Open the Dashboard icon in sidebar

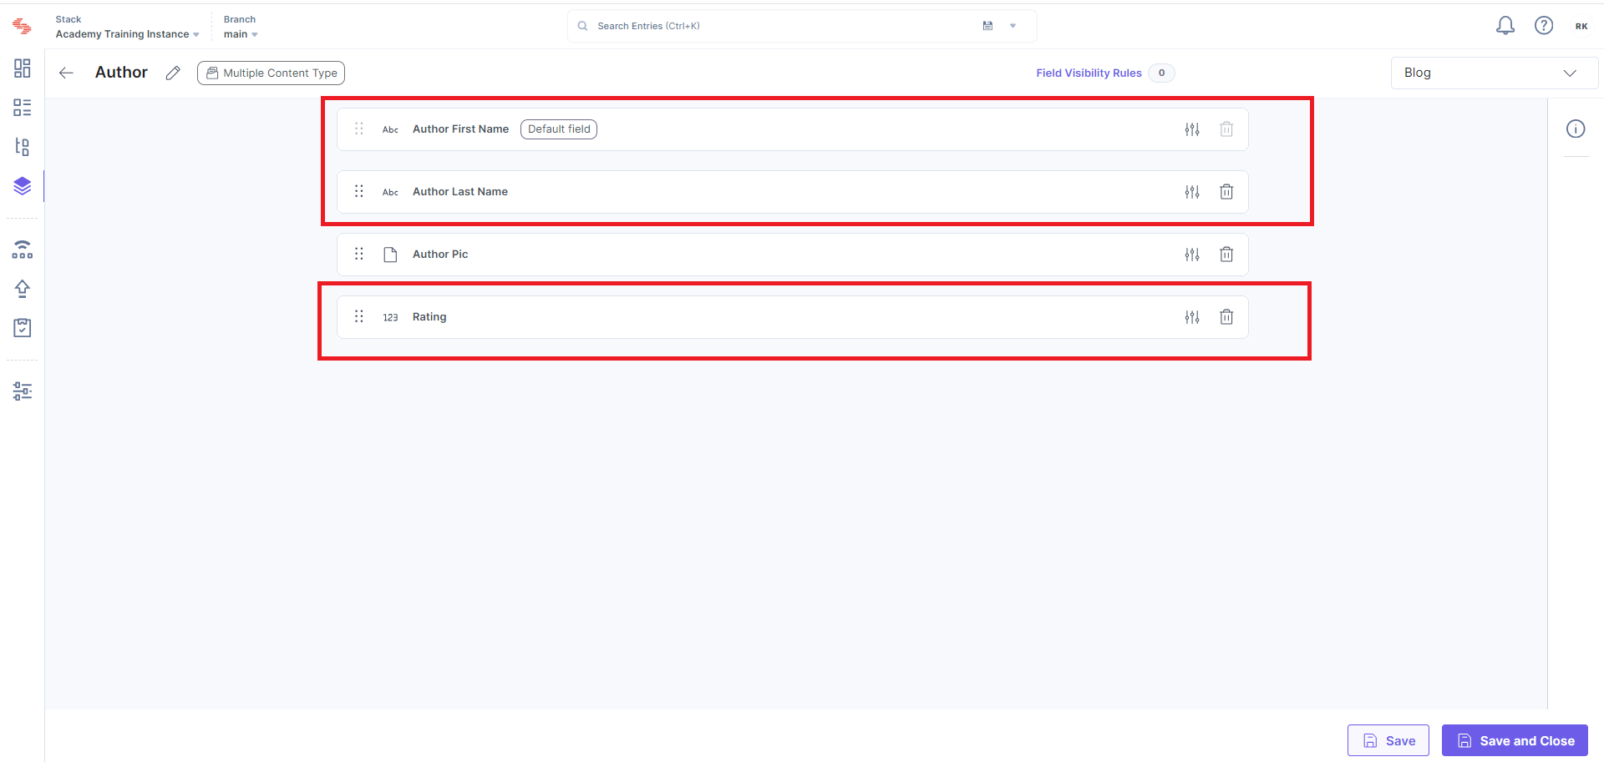[23, 68]
